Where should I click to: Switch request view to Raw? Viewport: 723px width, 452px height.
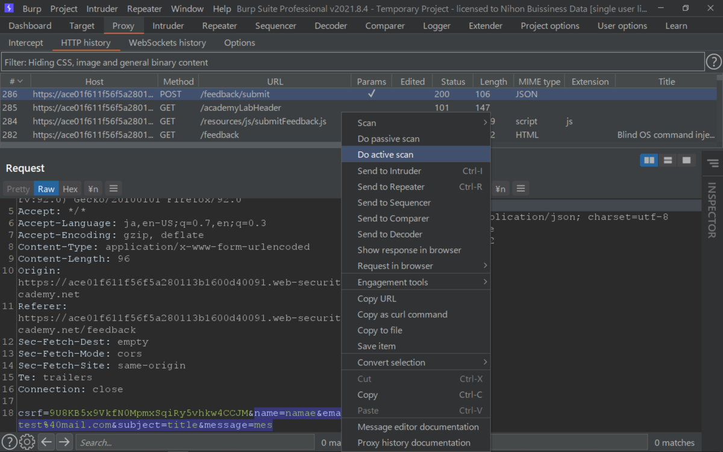tap(46, 189)
